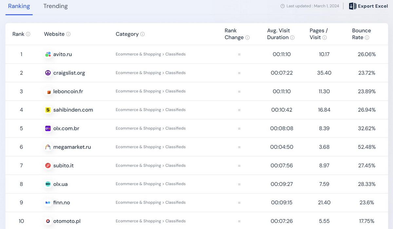The height and width of the screenshot is (229, 393).
Task: Click the info icon beside Website header
Action: (x=68, y=34)
